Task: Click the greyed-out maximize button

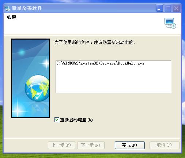Action: 168,8
